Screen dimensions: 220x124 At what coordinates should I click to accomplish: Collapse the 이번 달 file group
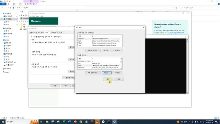pos(20,21)
